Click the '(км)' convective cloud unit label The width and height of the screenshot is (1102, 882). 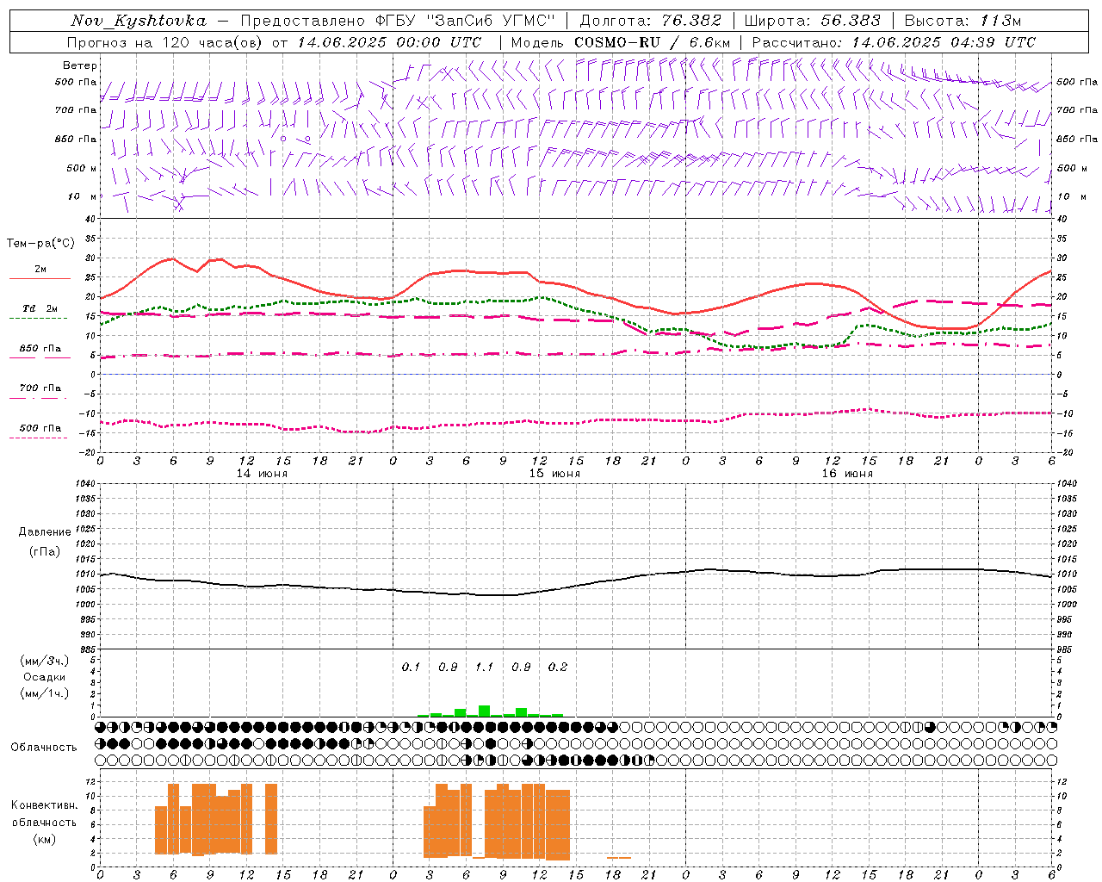pos(45,839)
